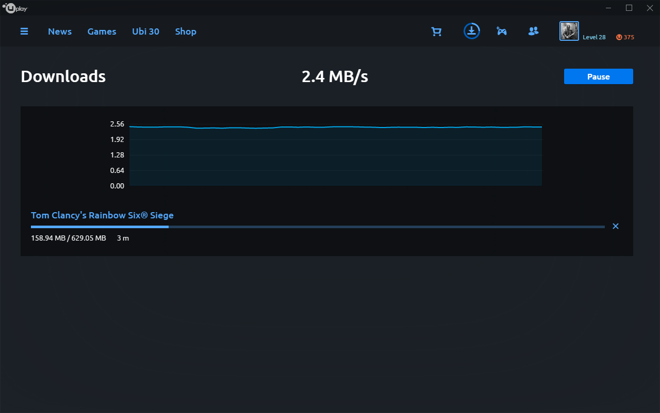
Task: Click the Downloads heading
Action: tap(63, 76)
